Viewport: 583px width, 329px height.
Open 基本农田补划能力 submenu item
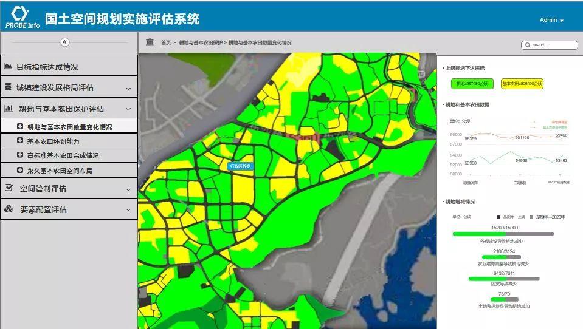(69, 141)
